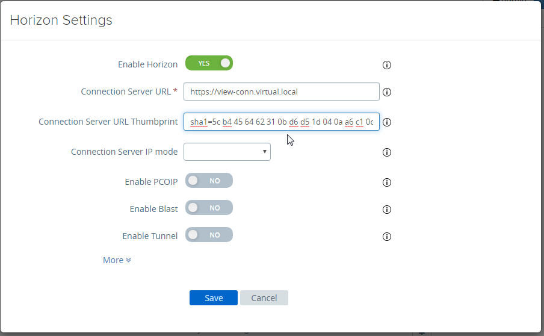This screenshot has height=336, width=544.
Task: Click the Enable Blast label text
Action: [153, 209]
